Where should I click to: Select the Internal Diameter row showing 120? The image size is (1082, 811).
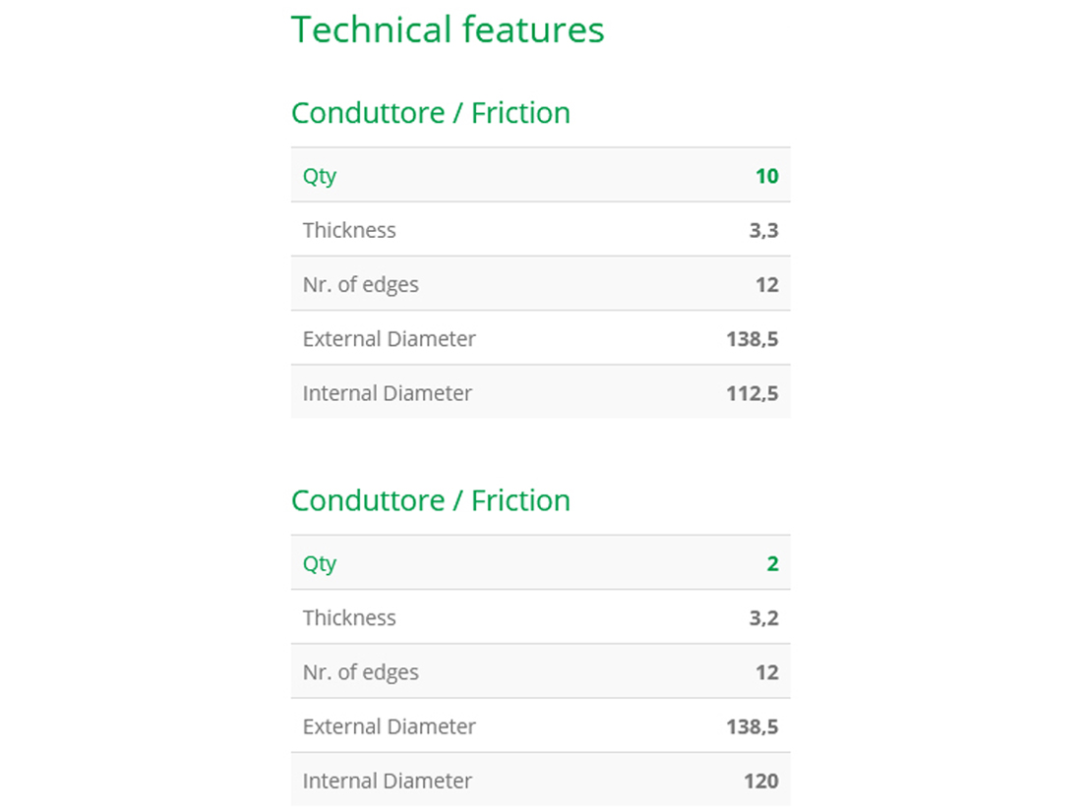pyautogui.click(x=540, y=780)
